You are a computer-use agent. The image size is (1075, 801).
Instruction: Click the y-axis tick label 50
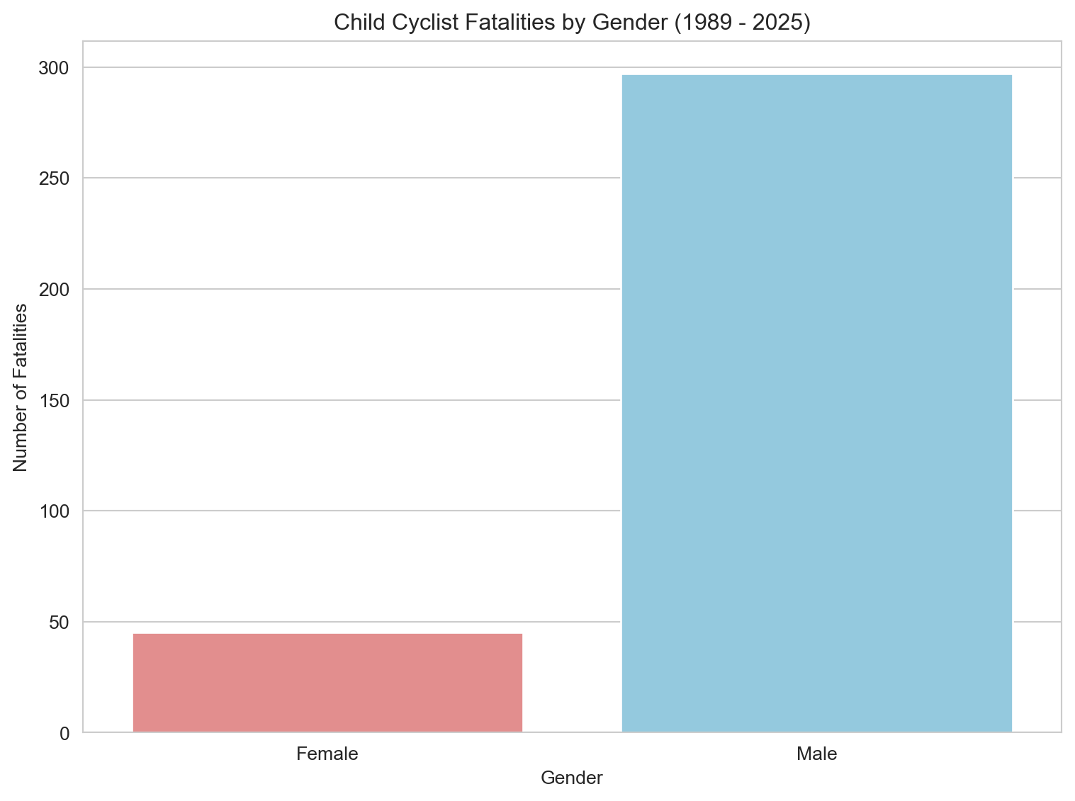click(x=60, y=622)
